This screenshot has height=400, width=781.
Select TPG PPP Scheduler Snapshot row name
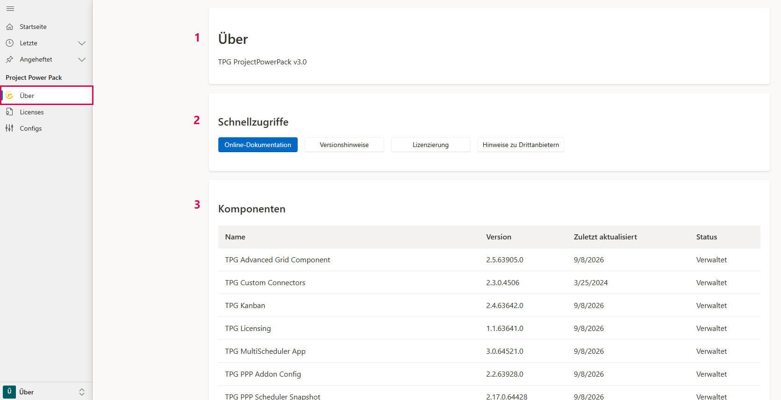click(272, 396)
